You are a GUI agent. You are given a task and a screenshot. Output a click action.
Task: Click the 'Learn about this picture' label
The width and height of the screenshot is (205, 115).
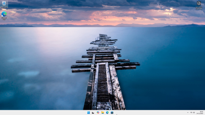pos(199,8)
